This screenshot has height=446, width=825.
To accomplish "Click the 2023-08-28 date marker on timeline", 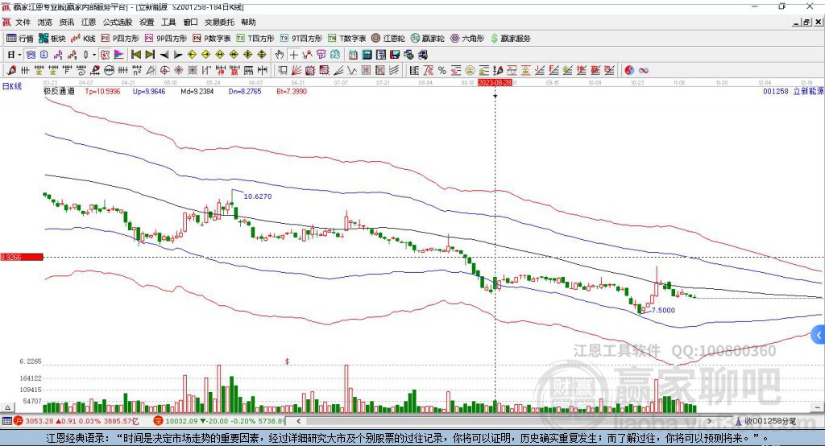I will (495, 82).
